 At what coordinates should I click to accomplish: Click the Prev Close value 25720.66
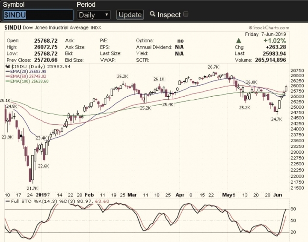[x=46, y=60]
